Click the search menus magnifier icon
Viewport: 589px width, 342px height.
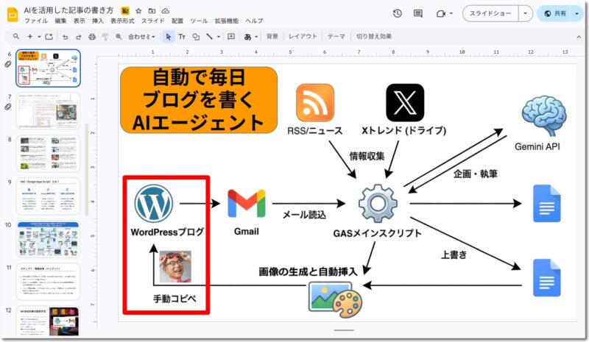pyautogui.click(x=15, y=37)
